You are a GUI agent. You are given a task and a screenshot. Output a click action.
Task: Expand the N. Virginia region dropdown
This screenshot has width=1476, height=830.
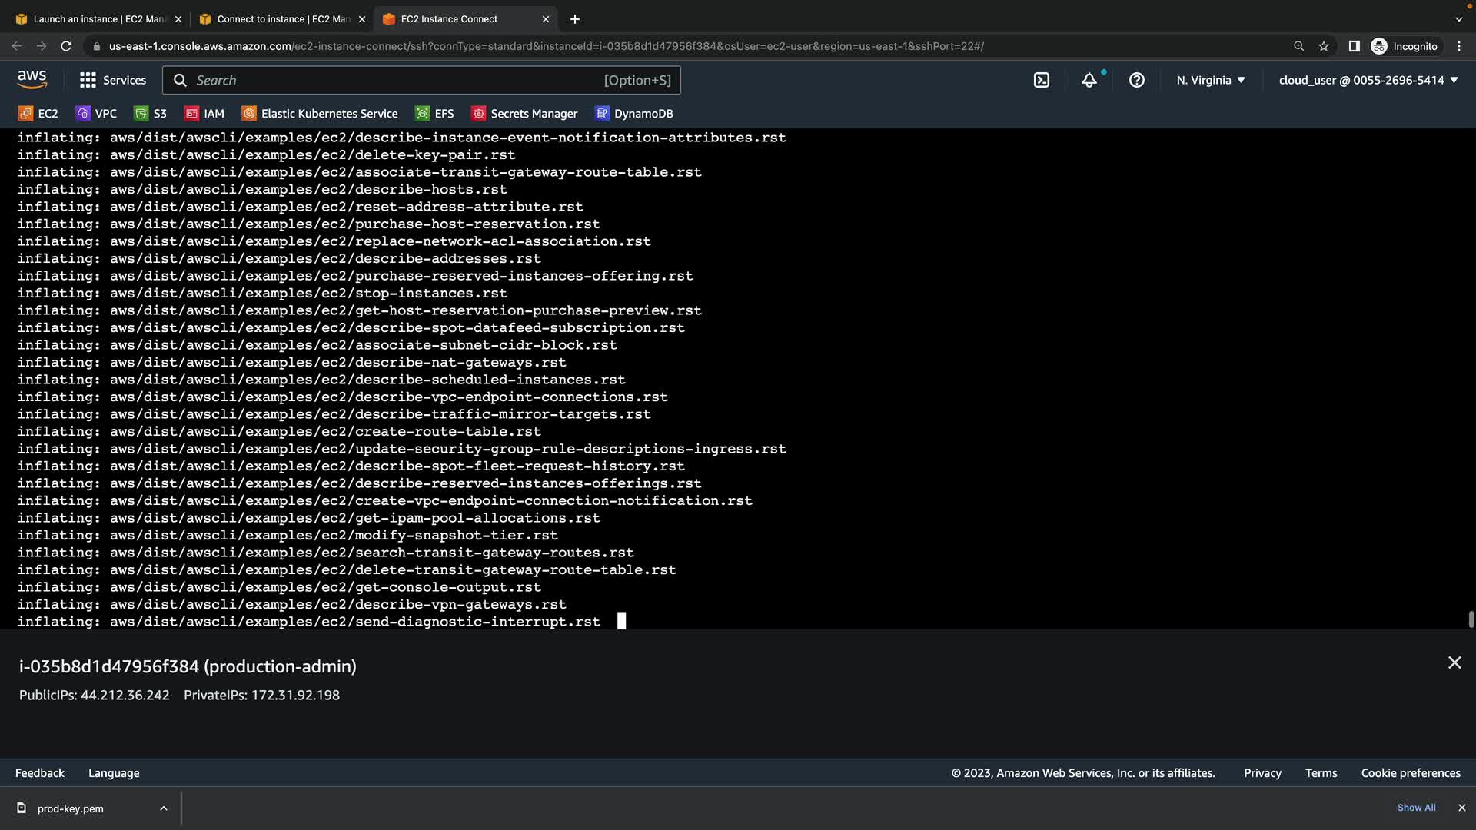(1211, 80)
